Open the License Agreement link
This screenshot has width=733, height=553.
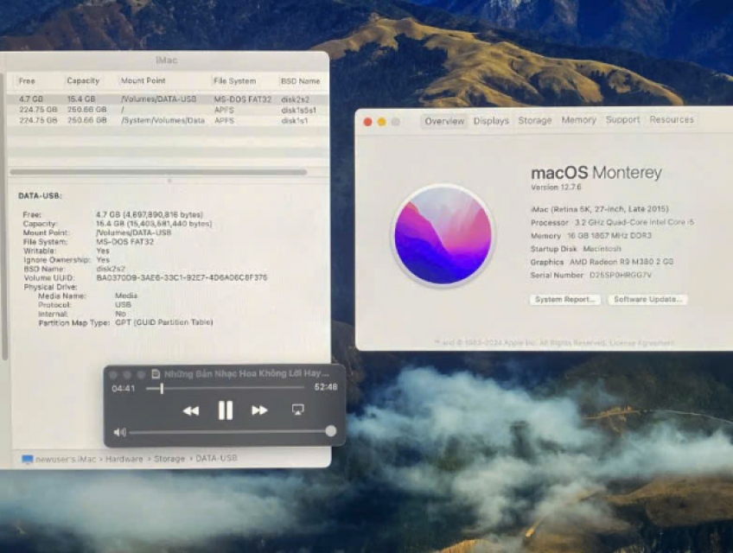tap(642, 343)
